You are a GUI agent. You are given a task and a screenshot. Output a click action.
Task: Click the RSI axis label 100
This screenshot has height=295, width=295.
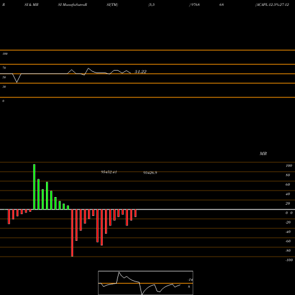(5, 54)
